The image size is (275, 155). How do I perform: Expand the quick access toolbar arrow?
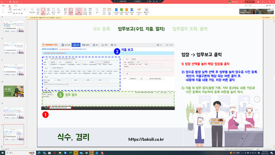(21, 2)
